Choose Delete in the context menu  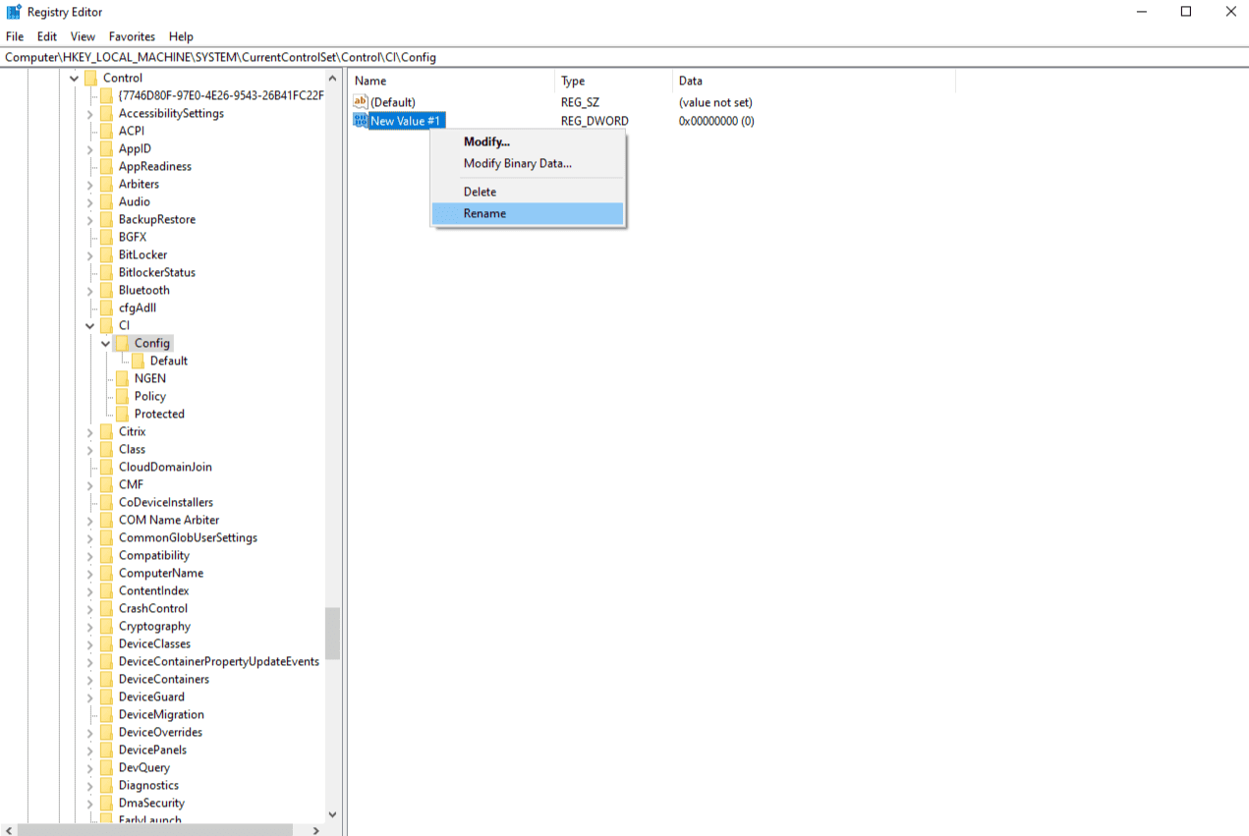[528, 192]
